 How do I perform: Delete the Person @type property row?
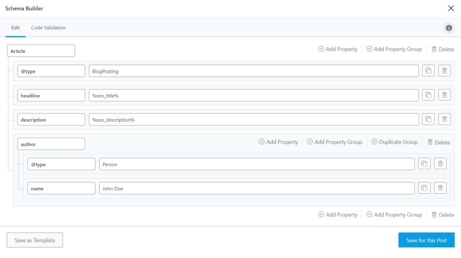440,164
